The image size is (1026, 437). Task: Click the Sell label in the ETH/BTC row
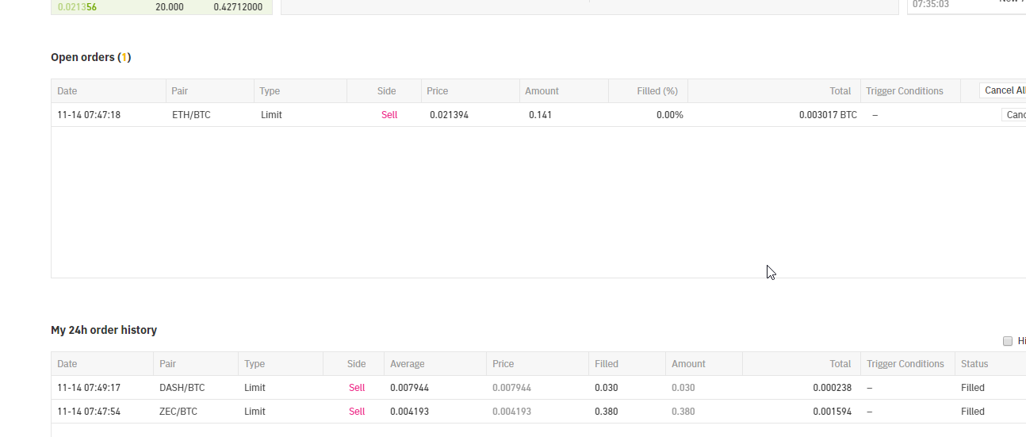(x=389, y=115)
